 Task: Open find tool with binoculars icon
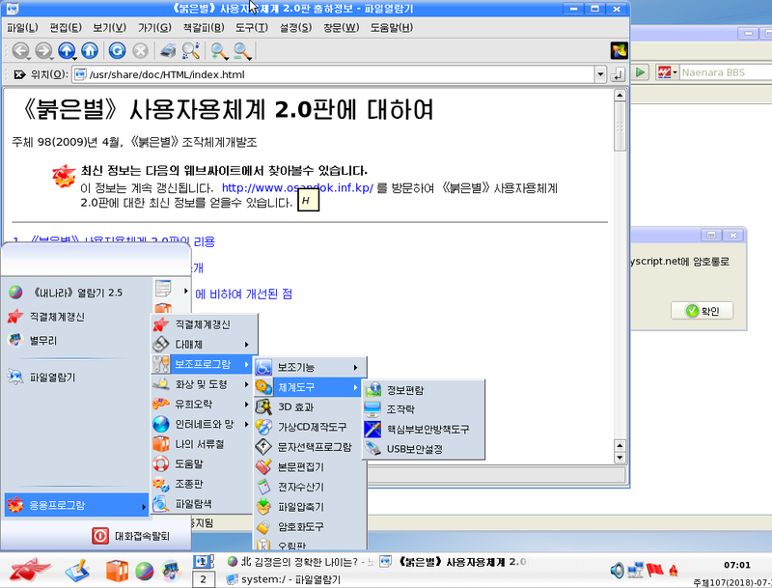(x=190, y=50)
